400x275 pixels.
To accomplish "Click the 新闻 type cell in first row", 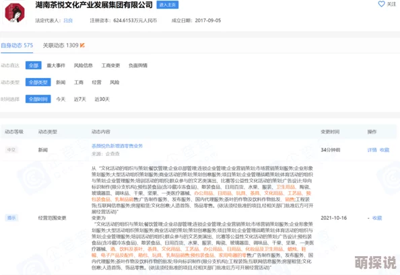I will [x=43, y=150].
